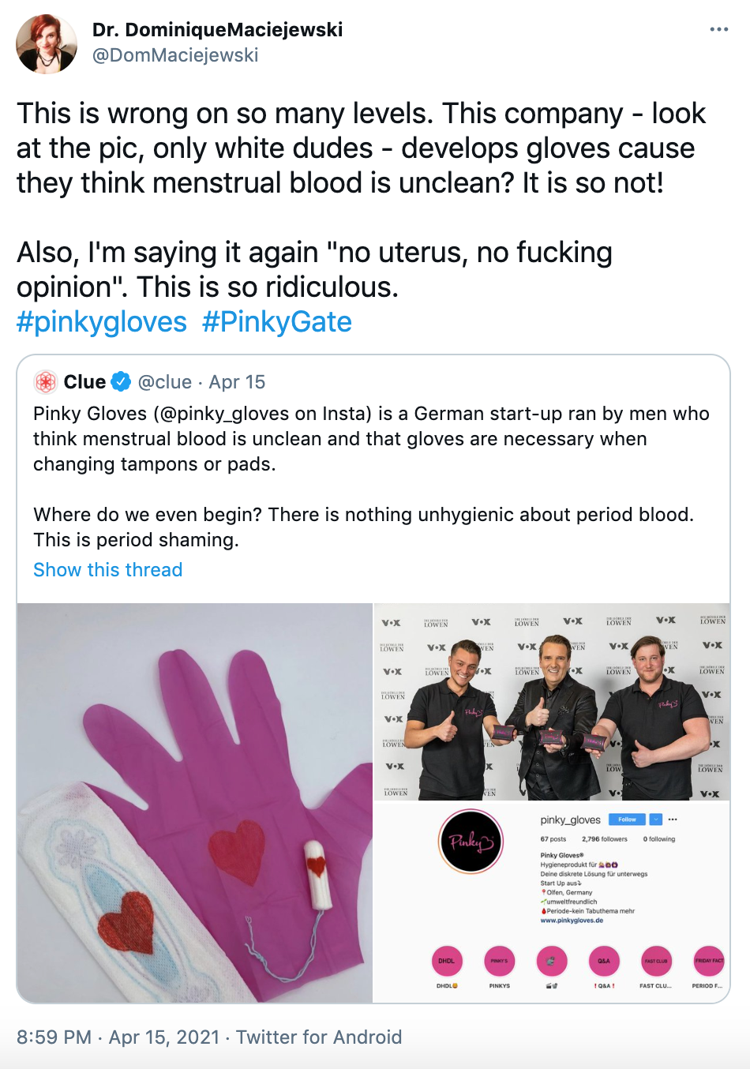This screenshot has height=1069, width=750.
Task: Click the Pinky logo profile picture
Action: [471, 842]
